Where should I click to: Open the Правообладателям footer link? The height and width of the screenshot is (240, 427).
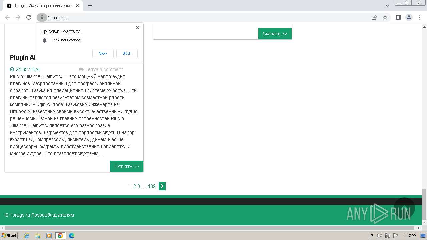point(53,215)
